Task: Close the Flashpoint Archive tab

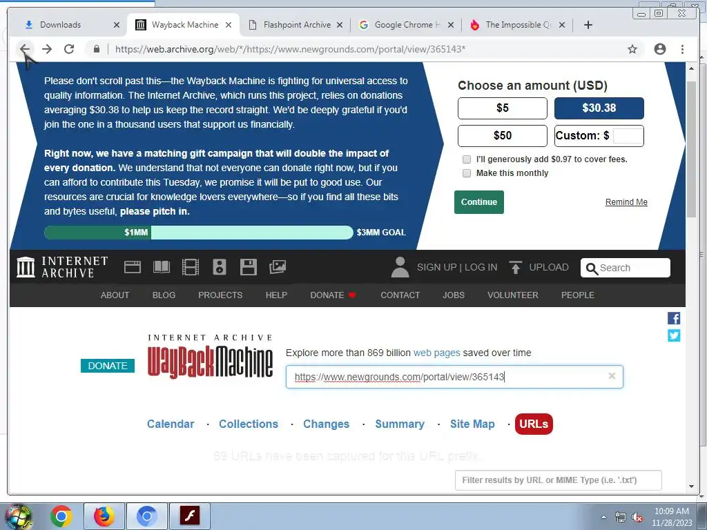Action: 340,26
